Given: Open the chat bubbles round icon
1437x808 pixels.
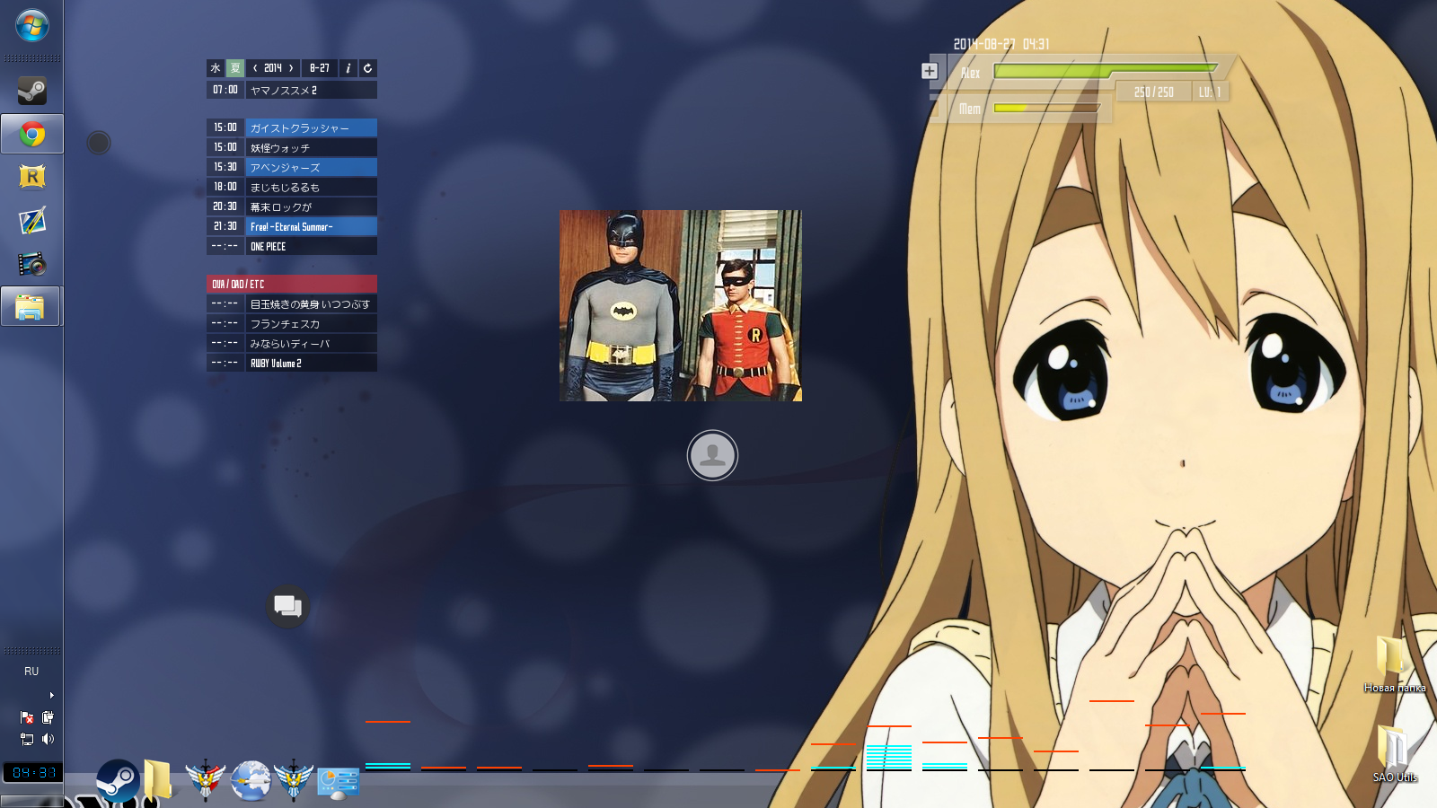Looking at the screenshot, I should click(287, 606).
